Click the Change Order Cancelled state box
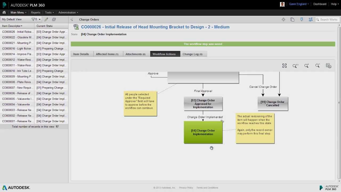The height and width of the screenshot is (192, 341). pyautogui.click(x=273, y=103)
